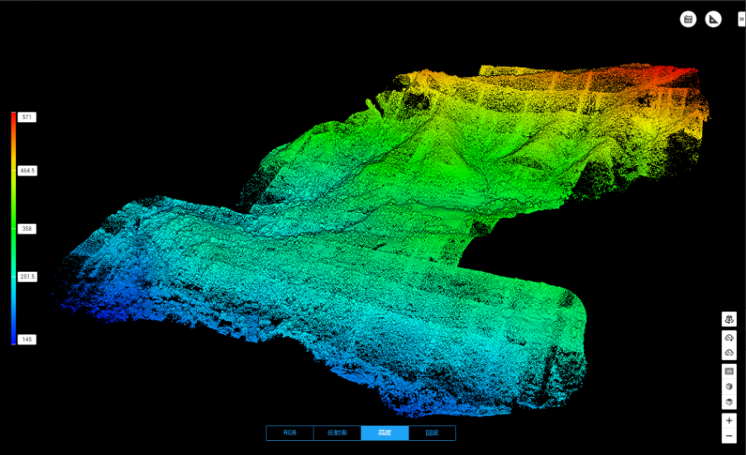Click the rotate 3D model view icon

point(729,319)
